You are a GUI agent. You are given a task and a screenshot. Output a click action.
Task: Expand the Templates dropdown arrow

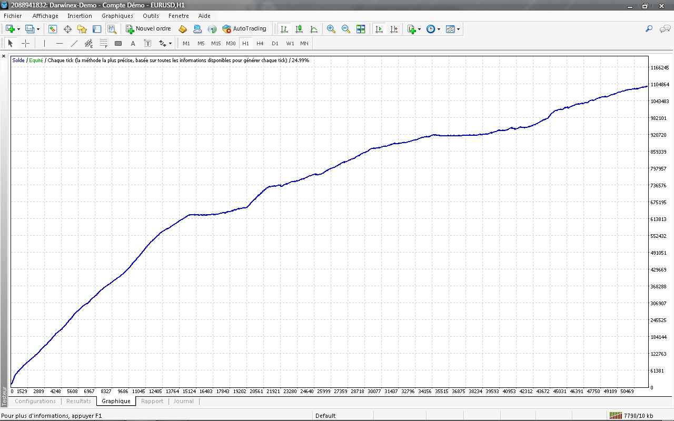(459, 29)
